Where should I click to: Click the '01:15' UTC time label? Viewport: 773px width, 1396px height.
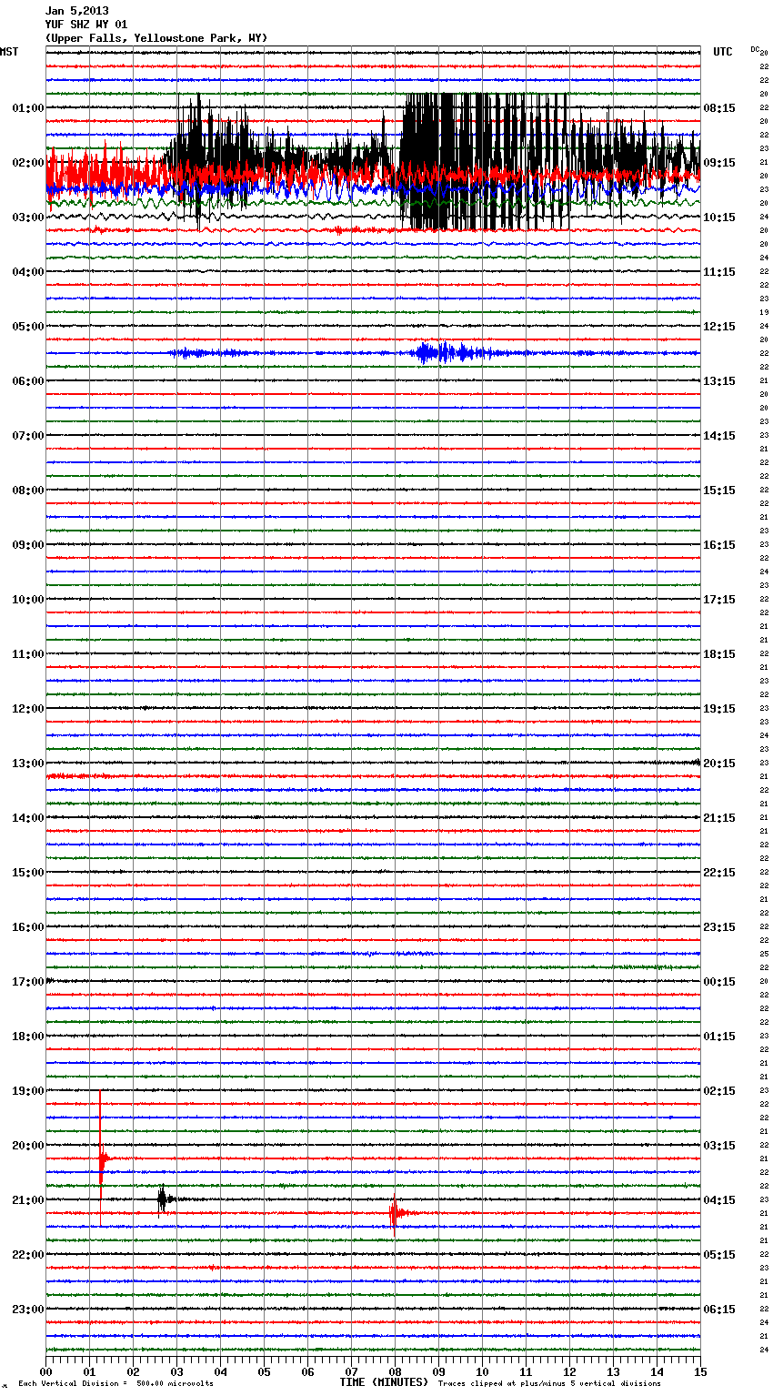click(x=719, y=1037)
